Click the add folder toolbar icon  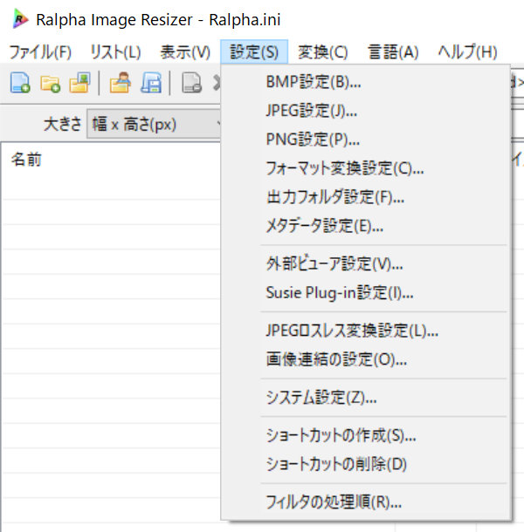pyautogui.click(x=51, y=83)
